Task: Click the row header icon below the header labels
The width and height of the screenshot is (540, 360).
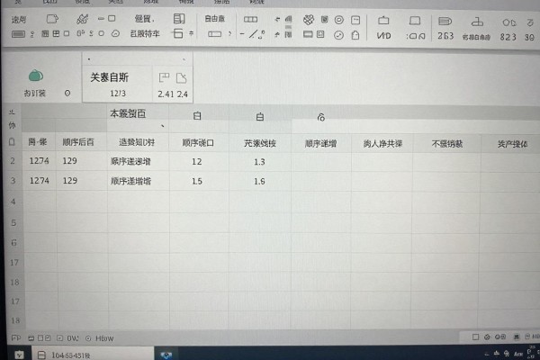Action: coord(12,141)
